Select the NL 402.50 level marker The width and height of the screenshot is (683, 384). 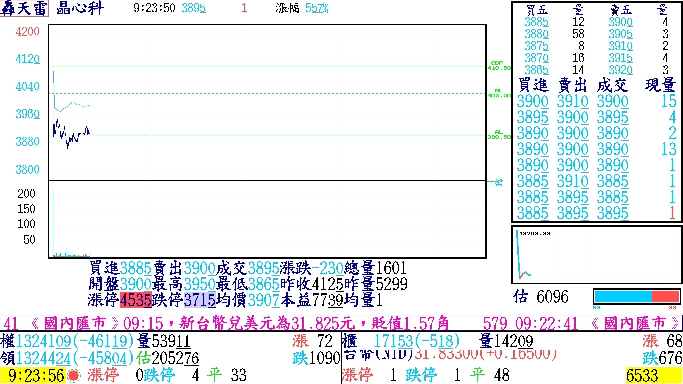[498, 93]
